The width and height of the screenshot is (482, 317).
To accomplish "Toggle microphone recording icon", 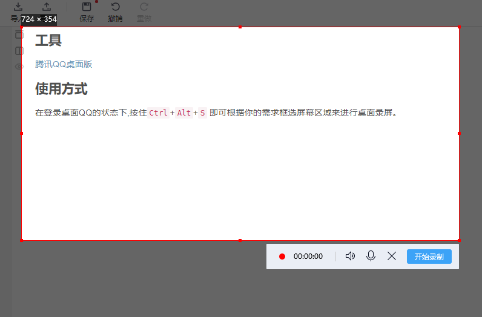I will tap(371, 256).
